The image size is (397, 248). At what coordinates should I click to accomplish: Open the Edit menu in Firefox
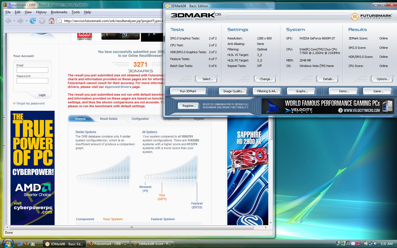[18, 12]
